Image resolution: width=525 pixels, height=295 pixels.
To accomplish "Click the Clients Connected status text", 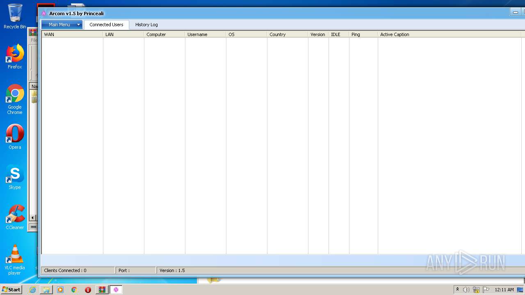I will pyautogui.click(x=65, y=270).
